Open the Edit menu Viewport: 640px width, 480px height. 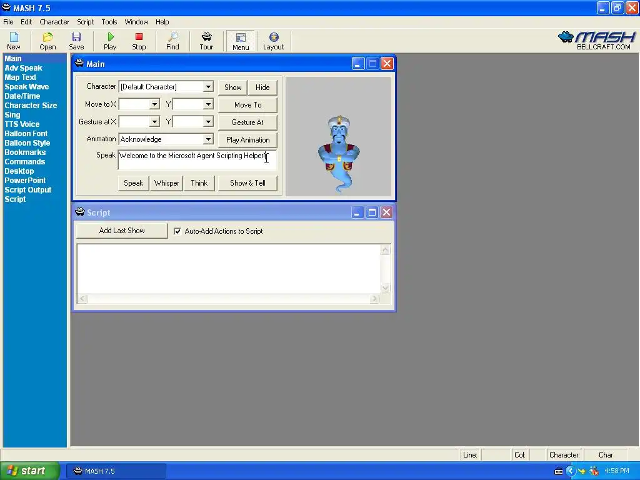coord(26,22)
